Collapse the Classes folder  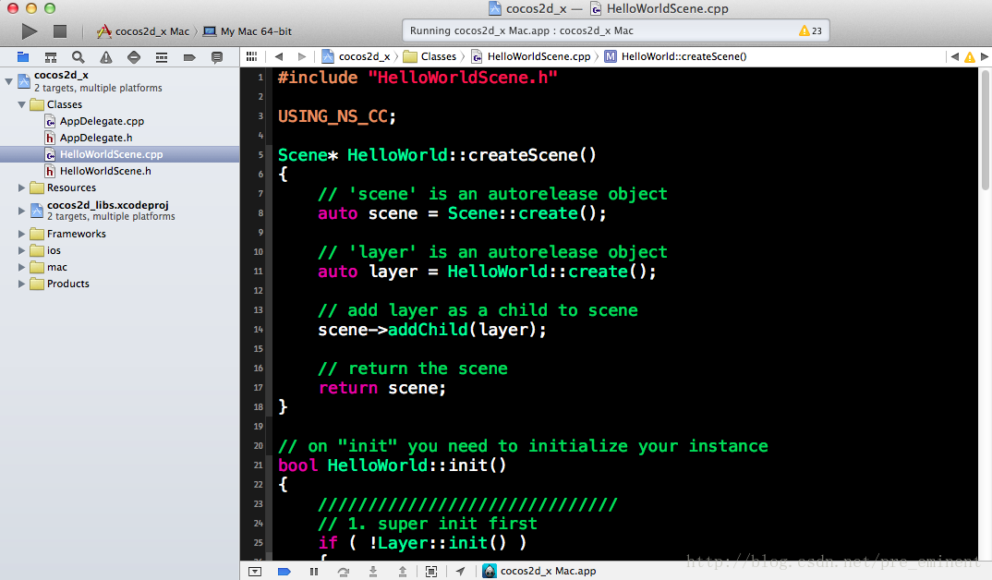[22, 104]
